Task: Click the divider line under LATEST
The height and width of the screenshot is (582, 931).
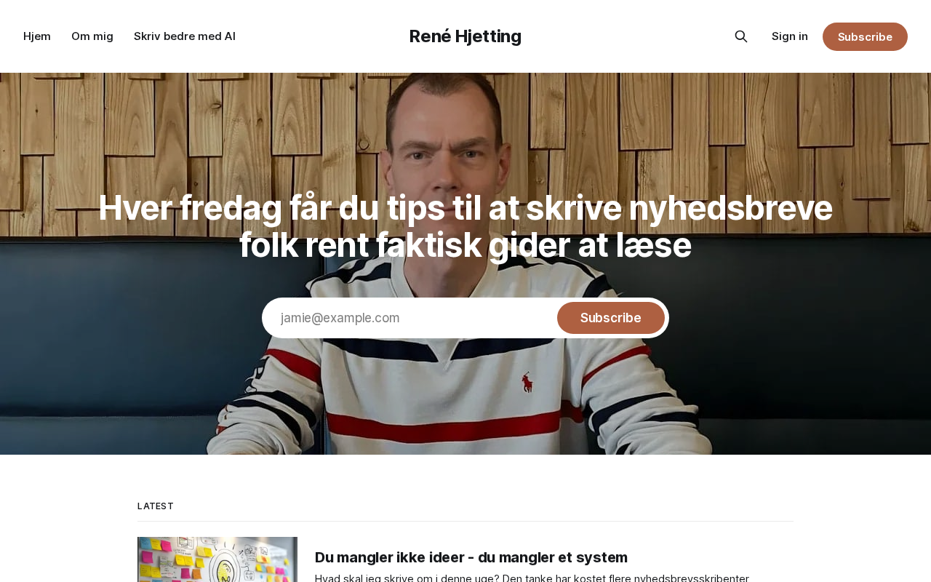Action: click(465, 521)
